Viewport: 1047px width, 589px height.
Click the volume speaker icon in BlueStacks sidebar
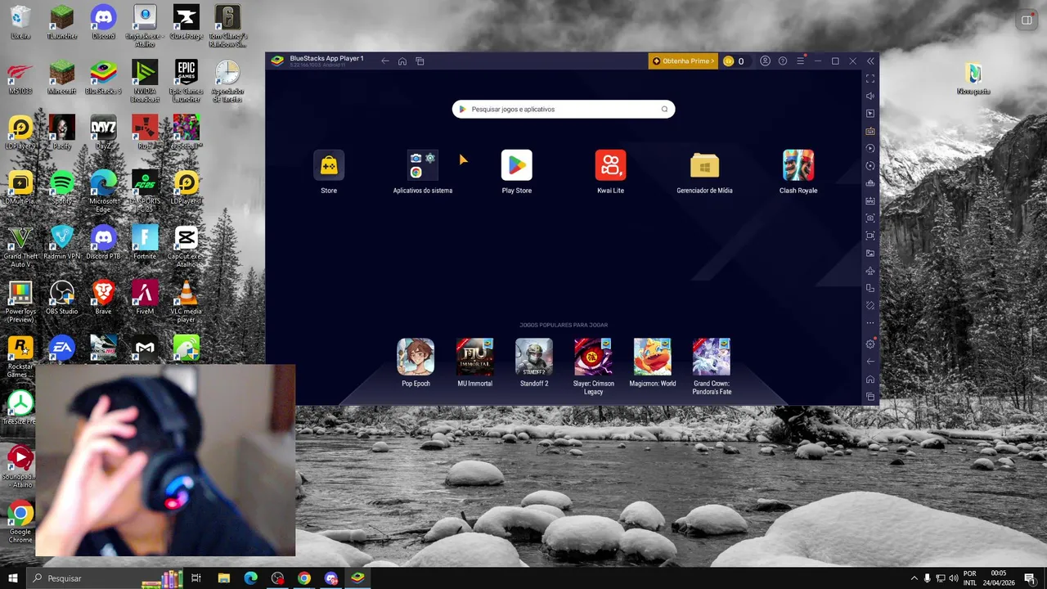pyautogui.click(x=870, y=96)
